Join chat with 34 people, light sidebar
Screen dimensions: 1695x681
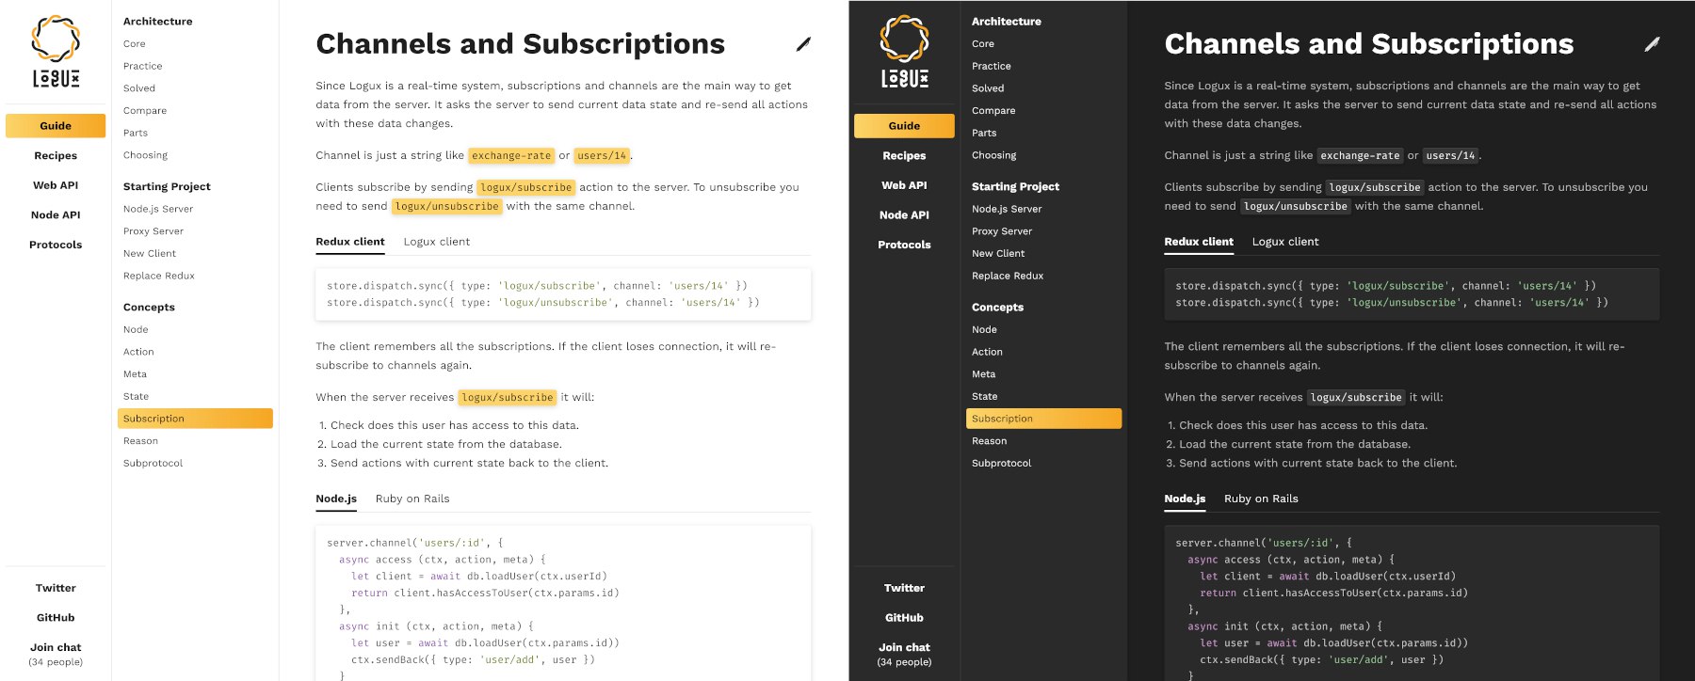tap(56, 654)
